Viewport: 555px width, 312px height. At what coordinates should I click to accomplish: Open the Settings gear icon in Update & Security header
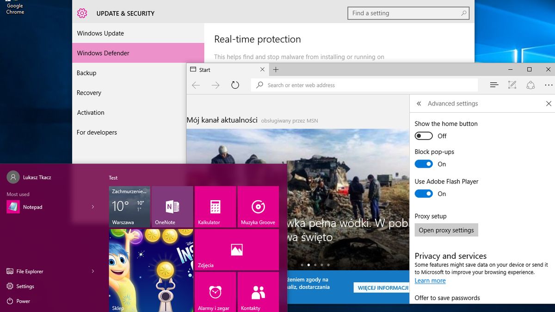click(82, 13)
